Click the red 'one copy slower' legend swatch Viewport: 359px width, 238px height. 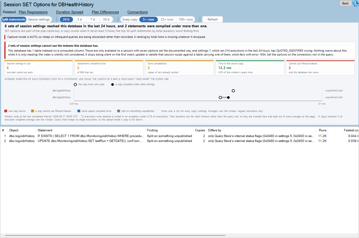6,111
